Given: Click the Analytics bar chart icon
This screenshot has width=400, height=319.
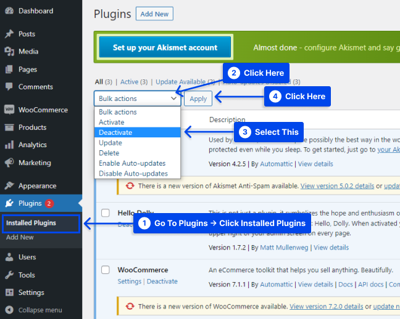Looking at the screenshot, I should (x=9, y=145).
